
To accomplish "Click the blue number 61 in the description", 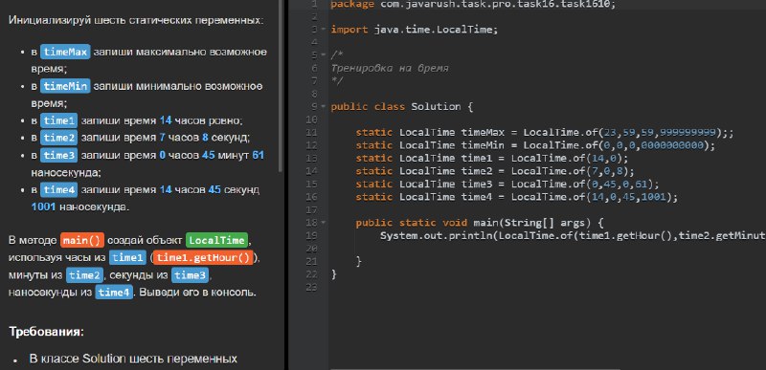I will click(x=259, y=155).
